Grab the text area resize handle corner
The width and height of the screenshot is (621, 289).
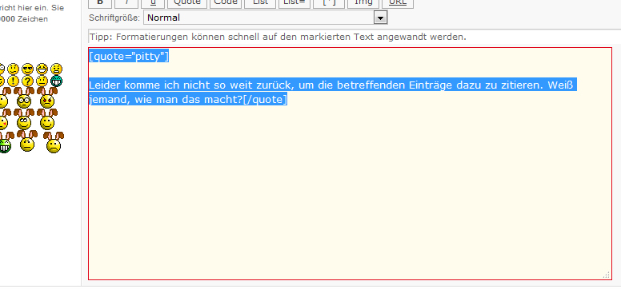(607, 275)
